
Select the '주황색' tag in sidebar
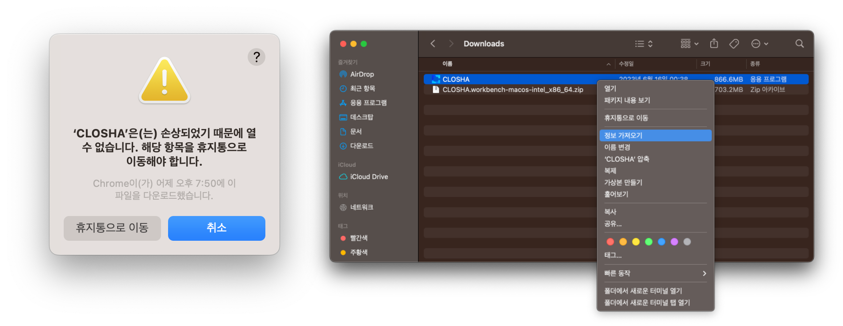tap(353, 252)
